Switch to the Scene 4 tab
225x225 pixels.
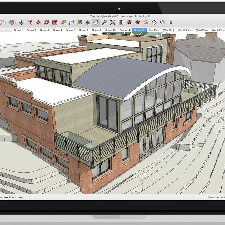pos(57,30)
